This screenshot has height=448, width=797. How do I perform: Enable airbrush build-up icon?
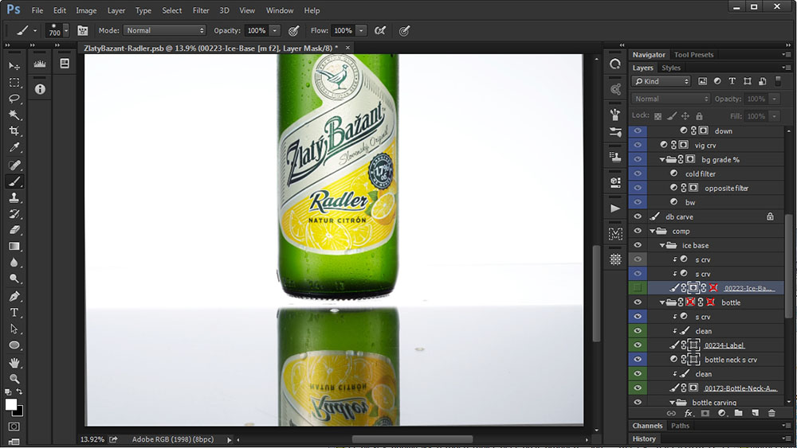(x=379, y=30)
